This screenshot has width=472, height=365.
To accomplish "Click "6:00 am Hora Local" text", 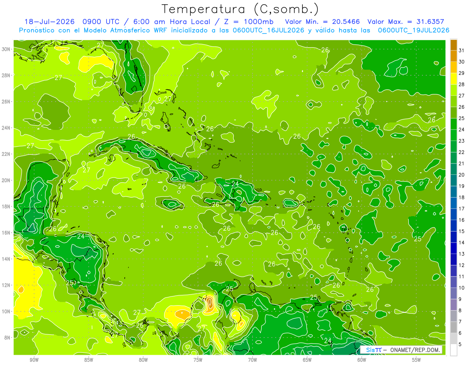I will tap(172, 22).
